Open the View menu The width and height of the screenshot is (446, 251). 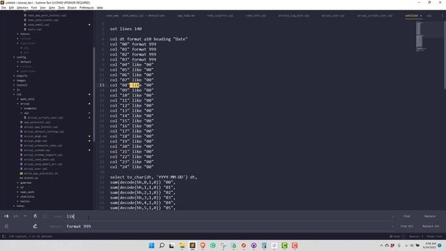(x=43, y=8)
